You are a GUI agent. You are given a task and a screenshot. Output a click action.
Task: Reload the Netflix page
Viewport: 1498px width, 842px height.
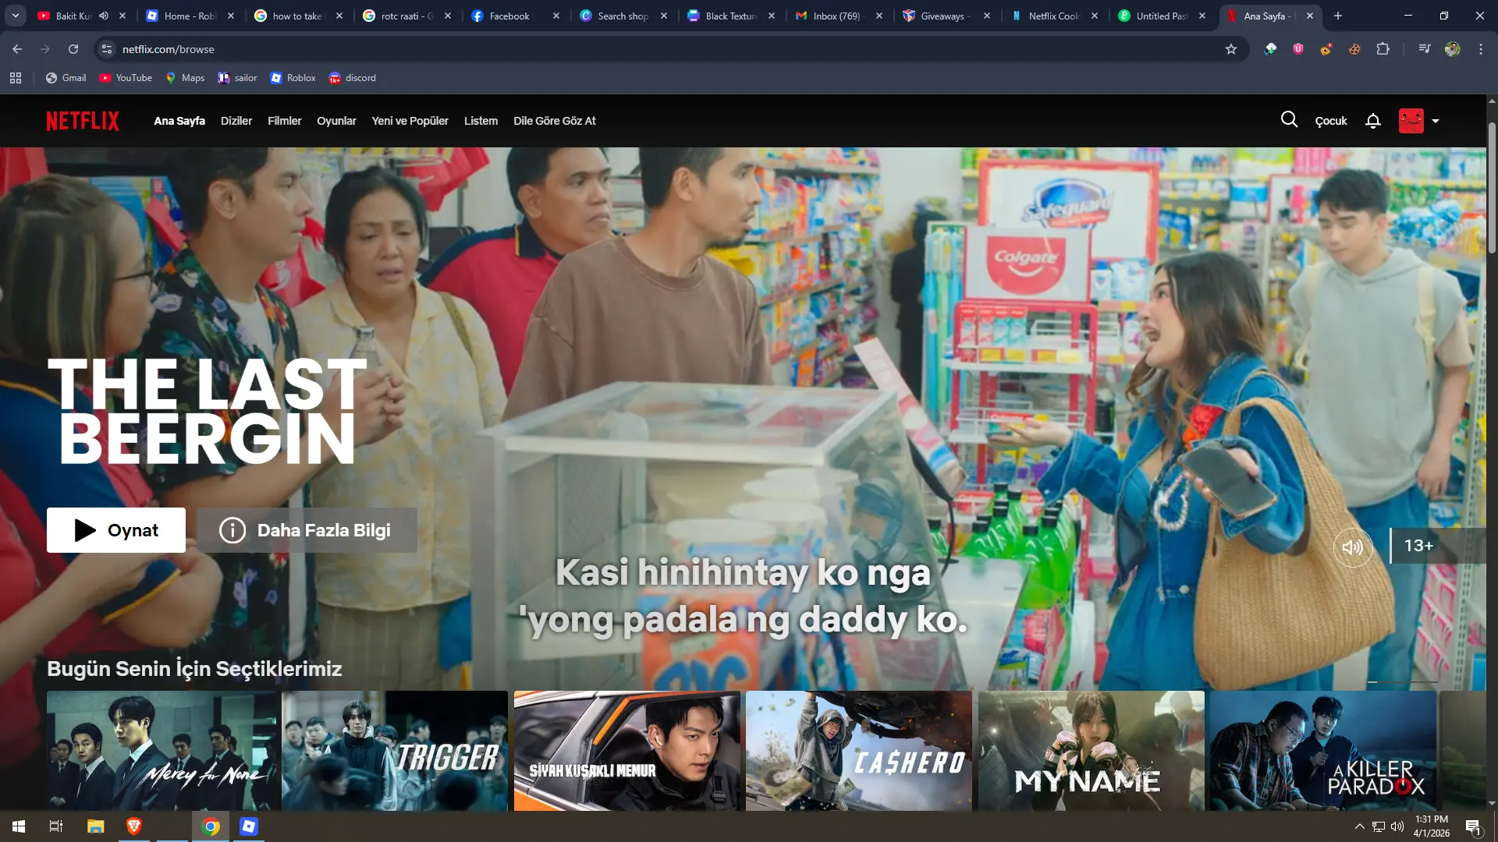click(73, 49)
